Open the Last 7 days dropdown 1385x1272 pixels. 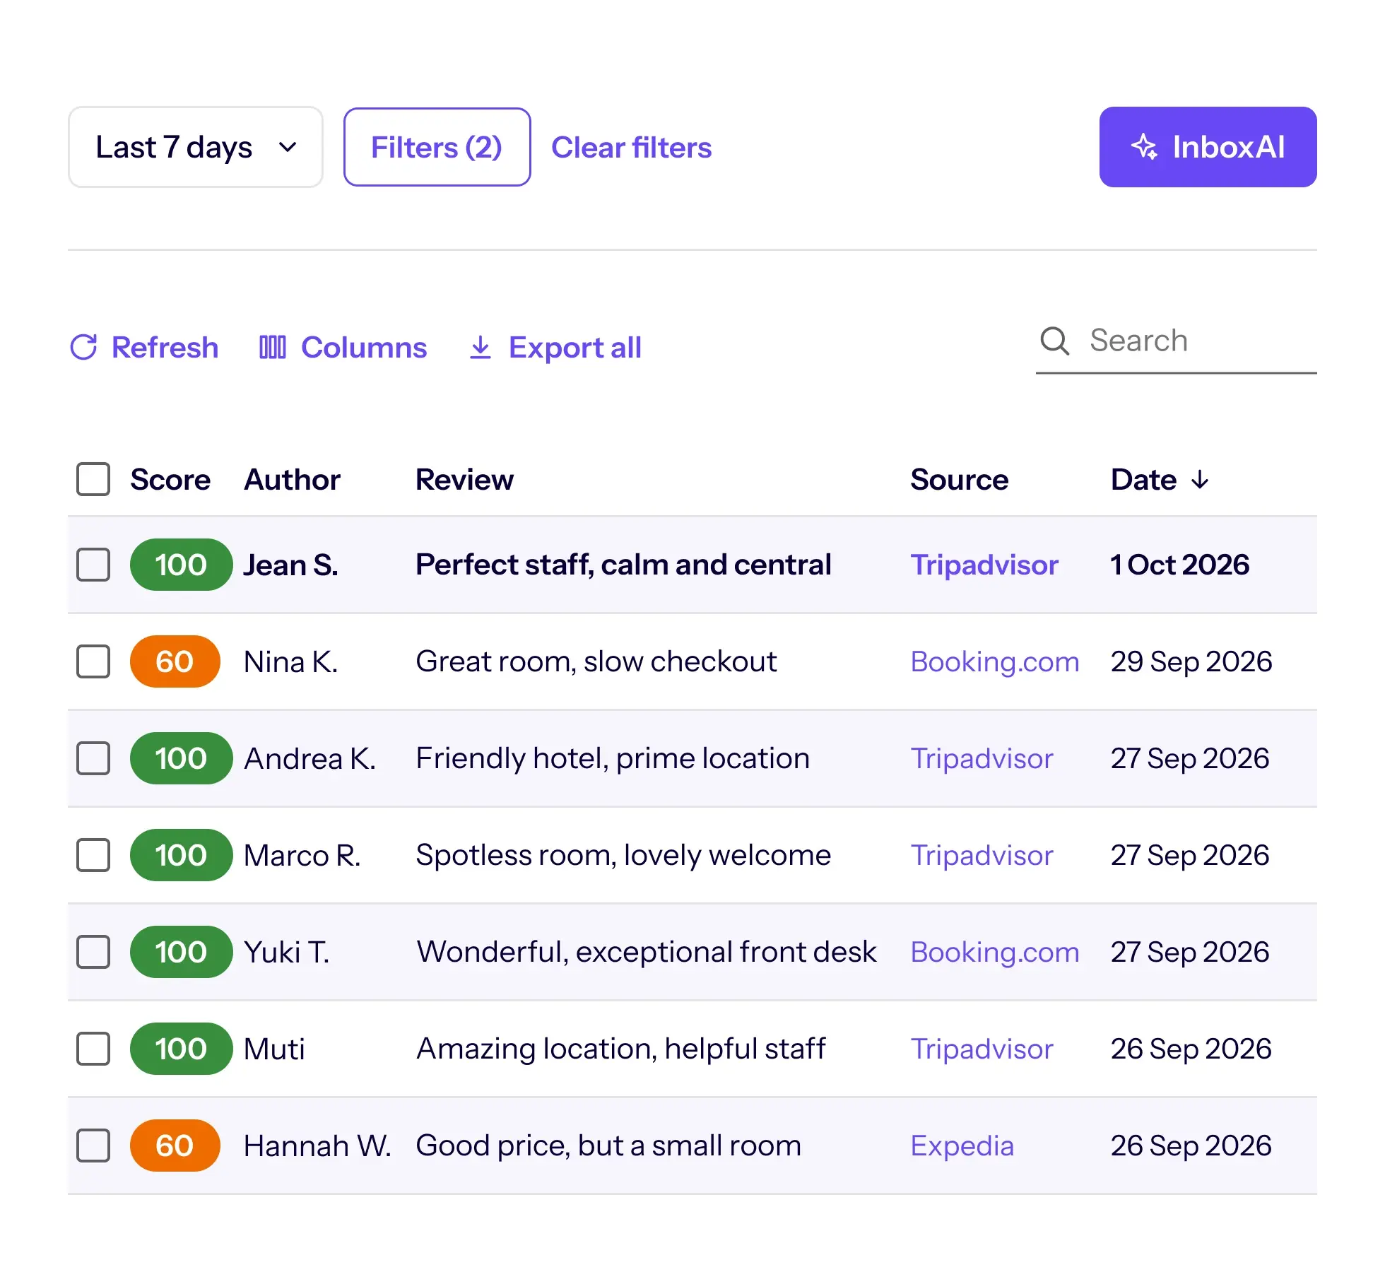pyautogui.click(x=196, y=147)
